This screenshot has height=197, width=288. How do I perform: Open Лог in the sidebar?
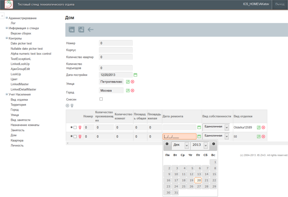click(x=13, y=23)
